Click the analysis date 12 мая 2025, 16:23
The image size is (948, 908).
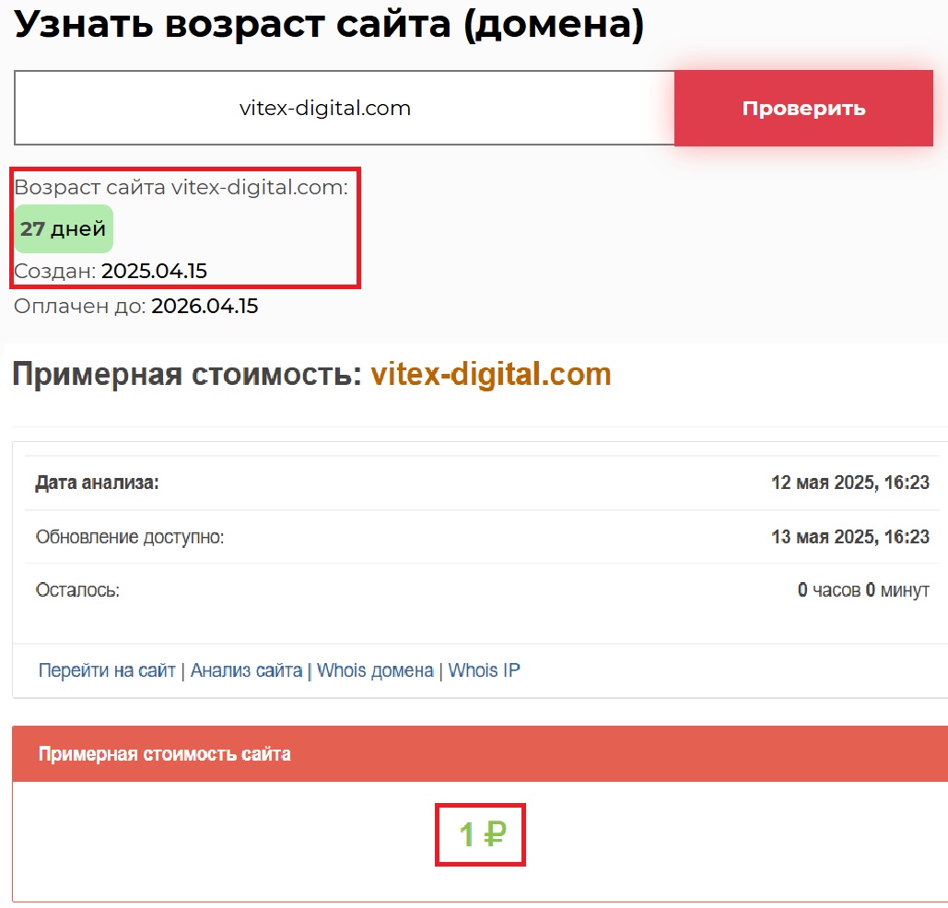click(x=849, y=483)
